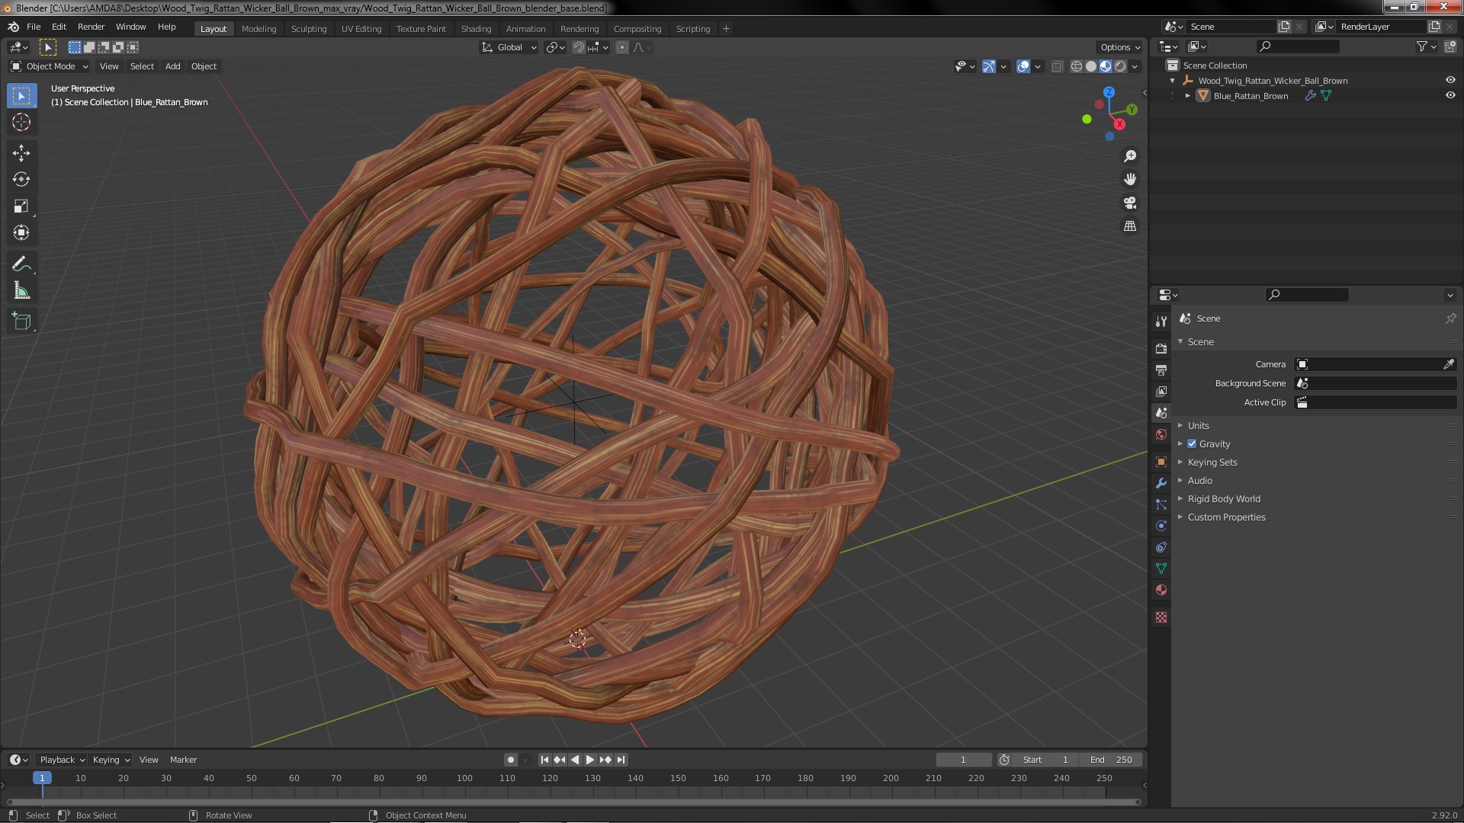Screen dimensions: 1464x823
Task: Open the Material properties tab
Action: click(x=1161, y=591)
